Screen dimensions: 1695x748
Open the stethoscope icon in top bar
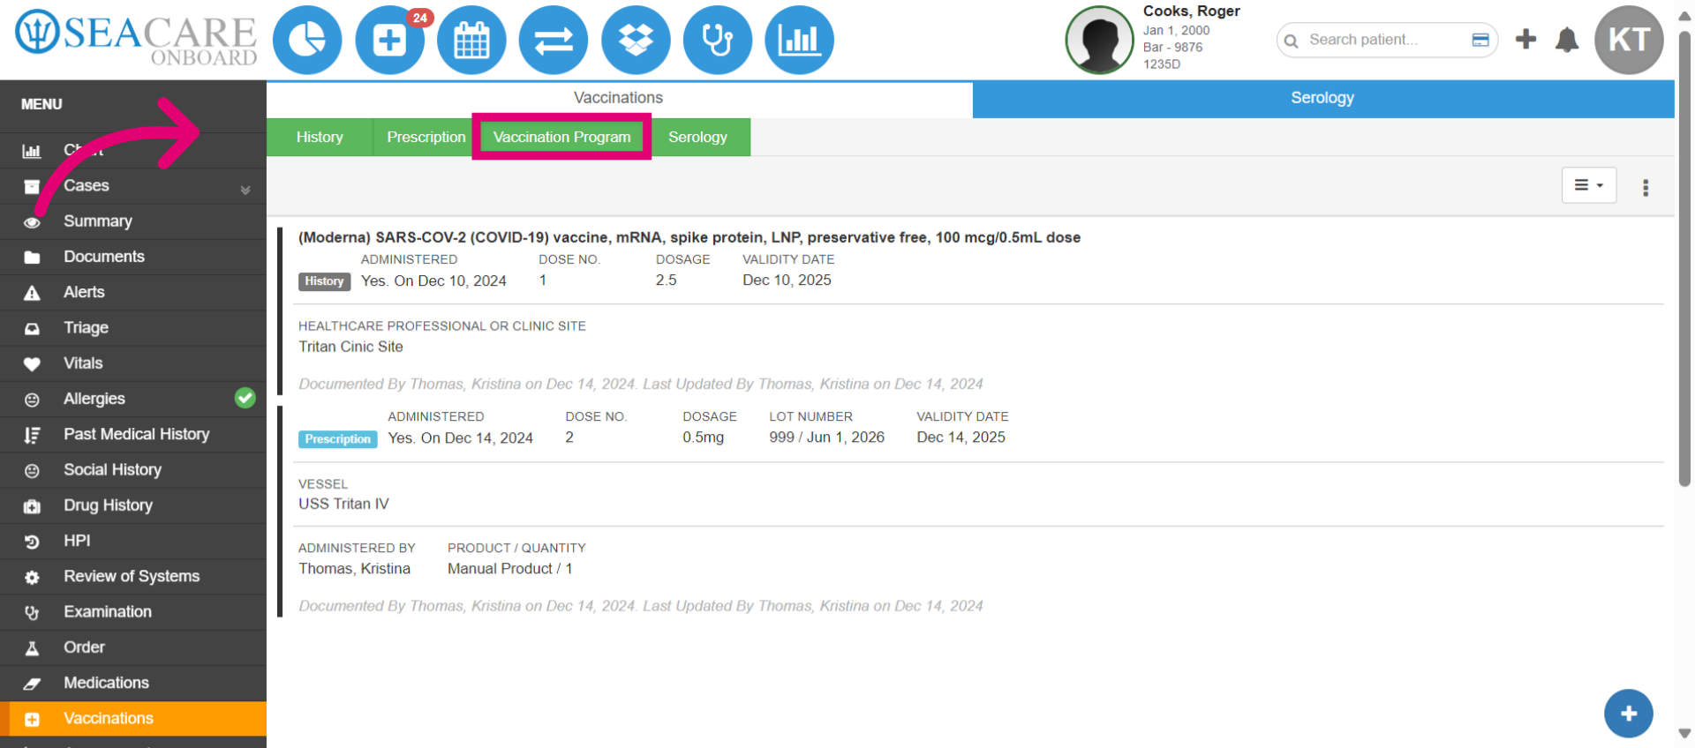click(718, 40)
